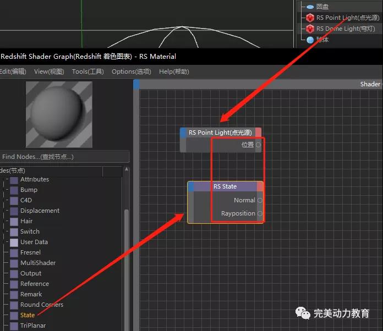Viewport: 383px width, 331px height.
Task: Expand the RS Point Light node's blue input corner
Action: coord(184,133)
